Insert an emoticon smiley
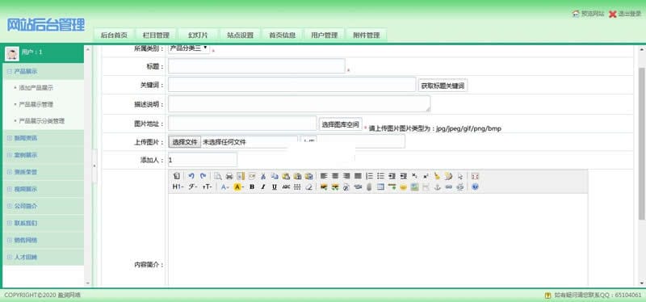Image resolution: width=646 pixels, height=302 pixels. click(403, 187)
